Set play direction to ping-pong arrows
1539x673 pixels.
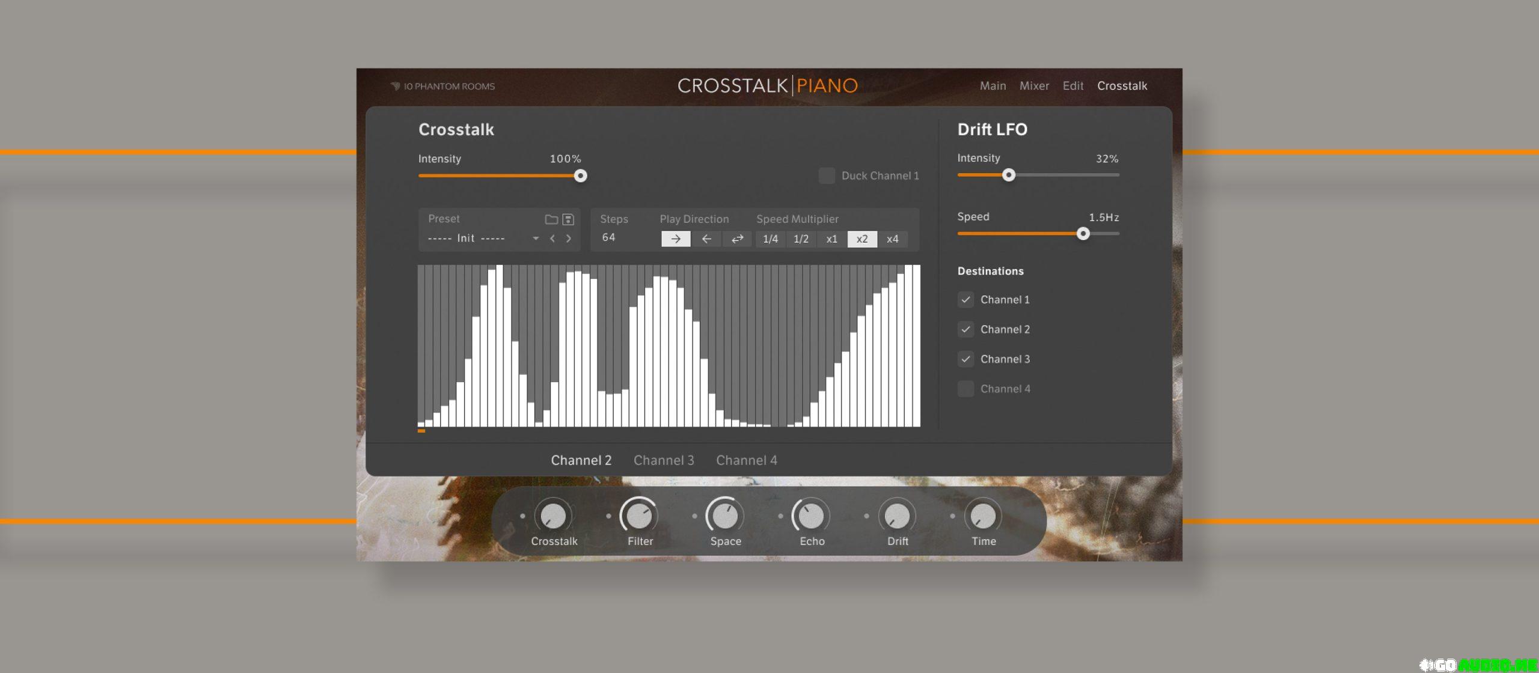(x=737, y=239)
